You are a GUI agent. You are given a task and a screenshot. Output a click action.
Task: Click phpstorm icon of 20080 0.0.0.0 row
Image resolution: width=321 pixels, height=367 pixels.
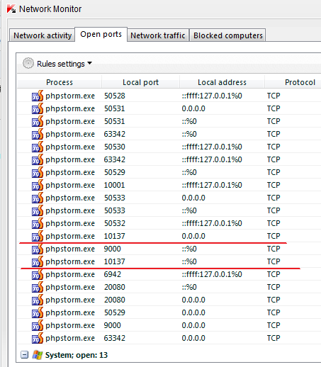click(38, 300)
